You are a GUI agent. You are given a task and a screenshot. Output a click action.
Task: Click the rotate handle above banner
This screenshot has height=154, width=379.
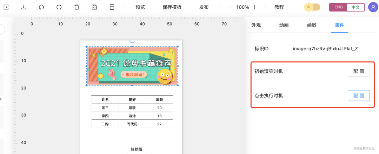pyautogui.click(x=132, y=41)
